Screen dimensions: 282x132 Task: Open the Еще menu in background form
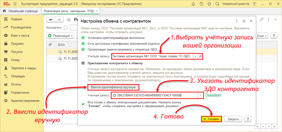pos(262,36)
